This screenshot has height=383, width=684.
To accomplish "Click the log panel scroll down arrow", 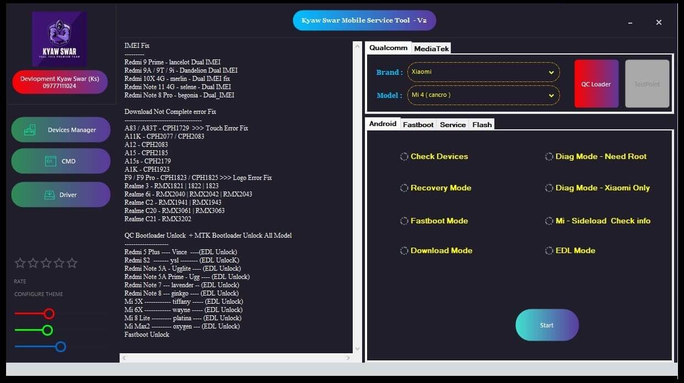I will (357, 348).
